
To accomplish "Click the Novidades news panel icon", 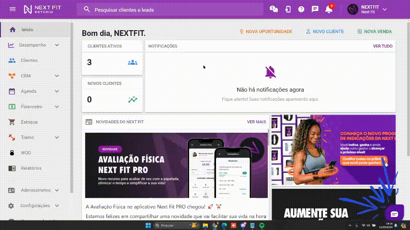I will (x=89, y=122).
